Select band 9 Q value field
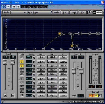The height and width of the screenshot is (104, 105). tap(63, 91)
